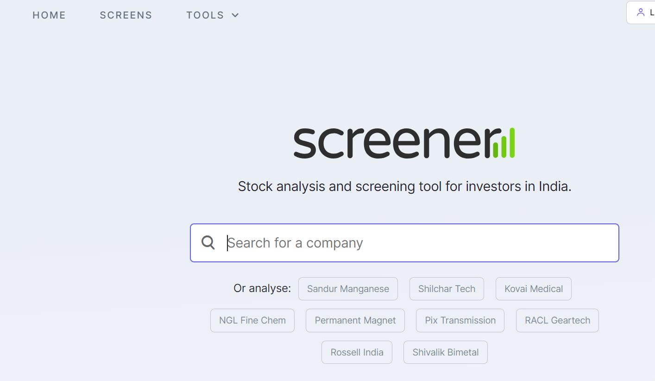This screenshot has width=655, height=381.
Task: Click the Permanent Magnet chip
Action: pyautogui.click(x=355, y=320)
